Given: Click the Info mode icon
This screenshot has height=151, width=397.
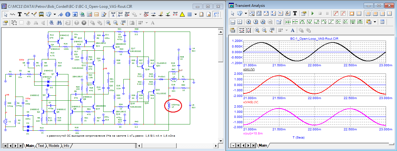Looking at the screenshot, I should click(68, 14).
